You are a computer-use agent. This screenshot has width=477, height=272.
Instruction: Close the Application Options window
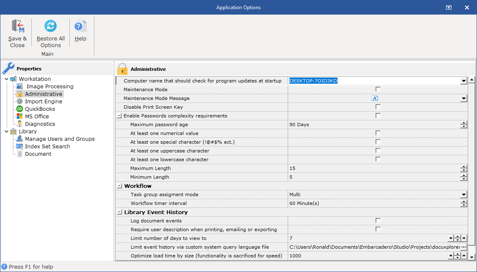467,7
